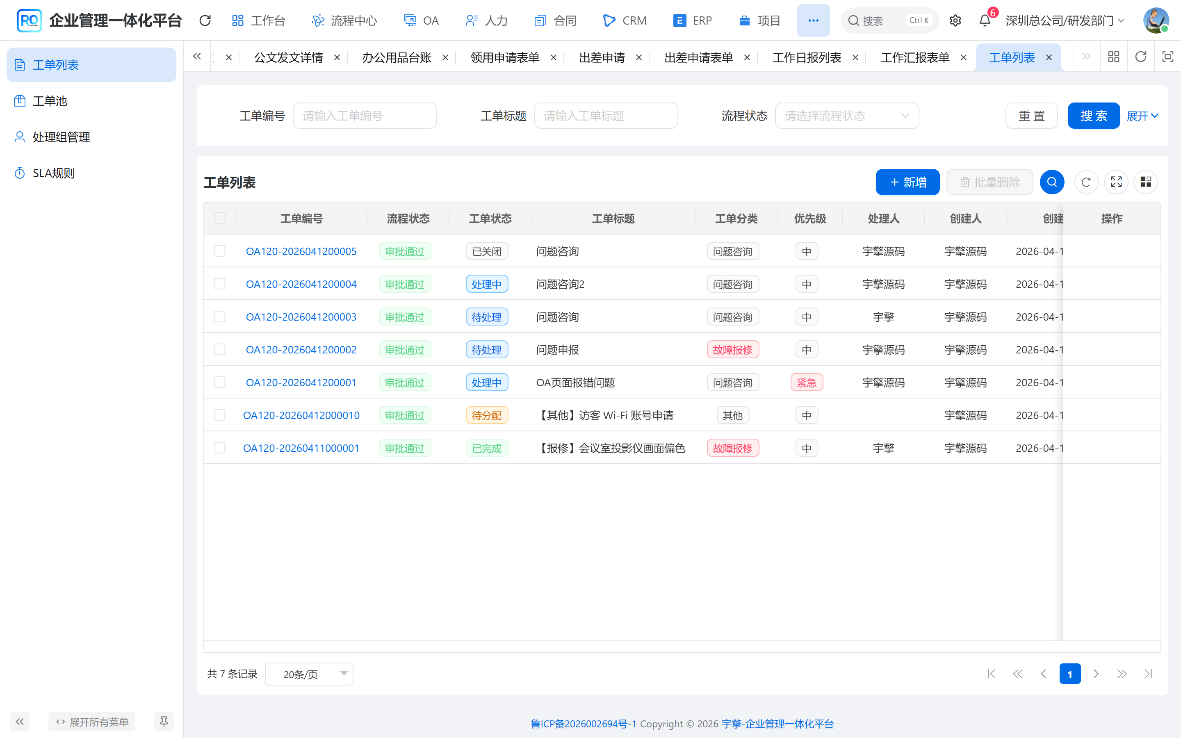Check the row OA120-20260411000001
Viewport: 1181px width, 738px height.
pyautogui.click(x=220, y=448)
